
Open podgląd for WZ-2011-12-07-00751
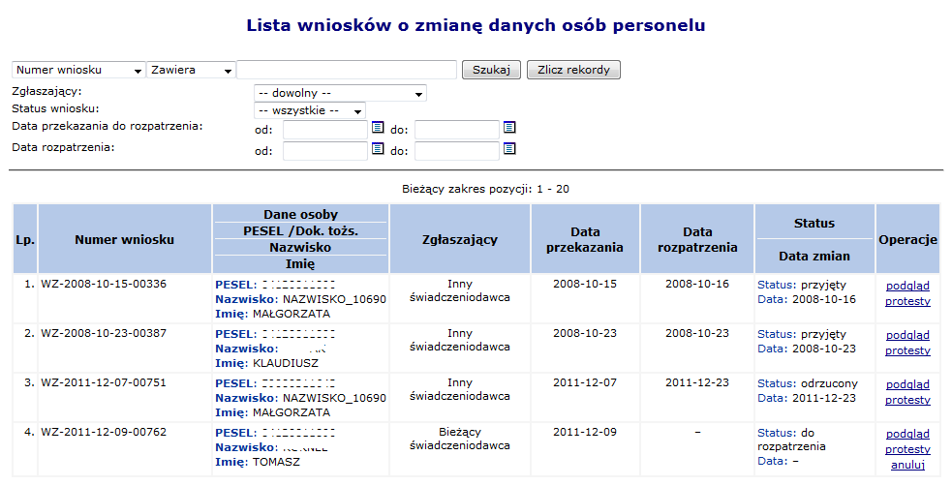pyautogui.click(x=907, y=384)
